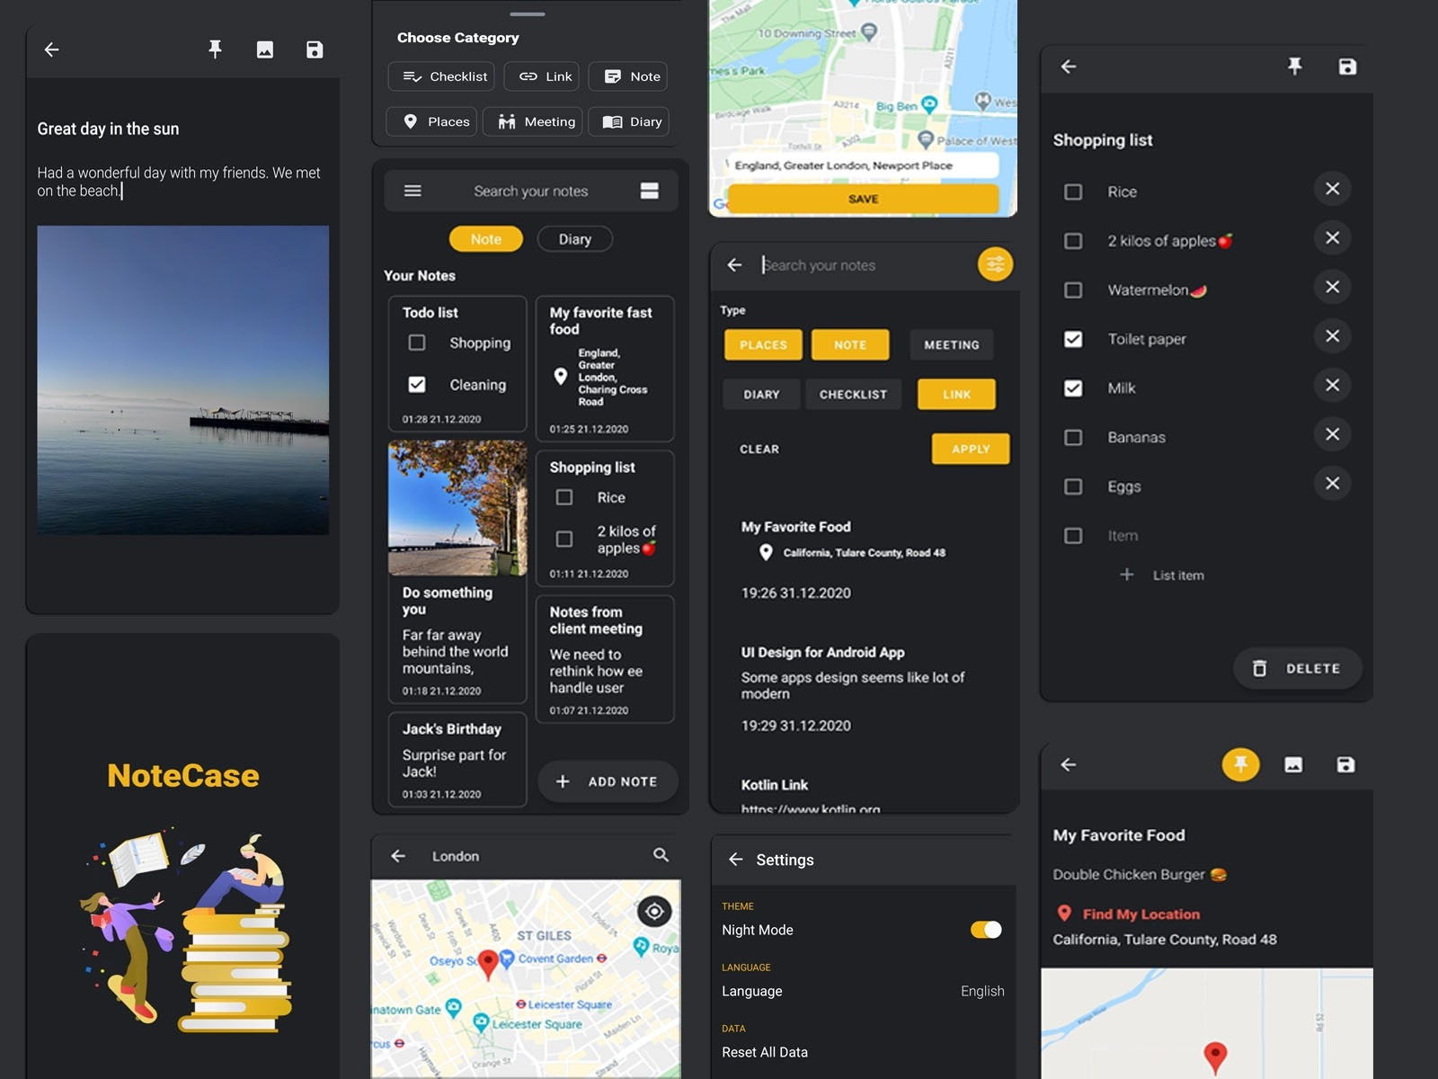
Task: Click the yellow APPLY filter button
Action: [x=970, y=449]
